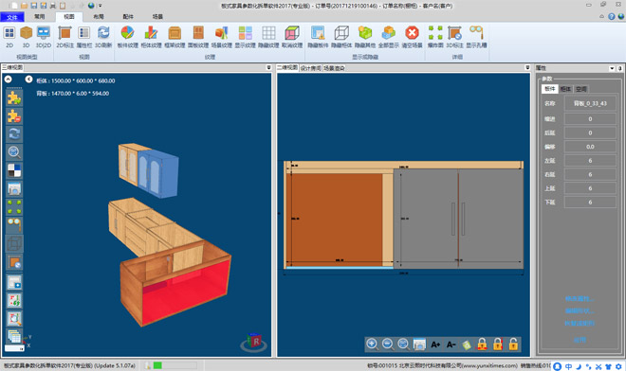Viewport: 626px width, 371px height.
Task: Open the 布局 ribbon tab
Action: point(99,17)
